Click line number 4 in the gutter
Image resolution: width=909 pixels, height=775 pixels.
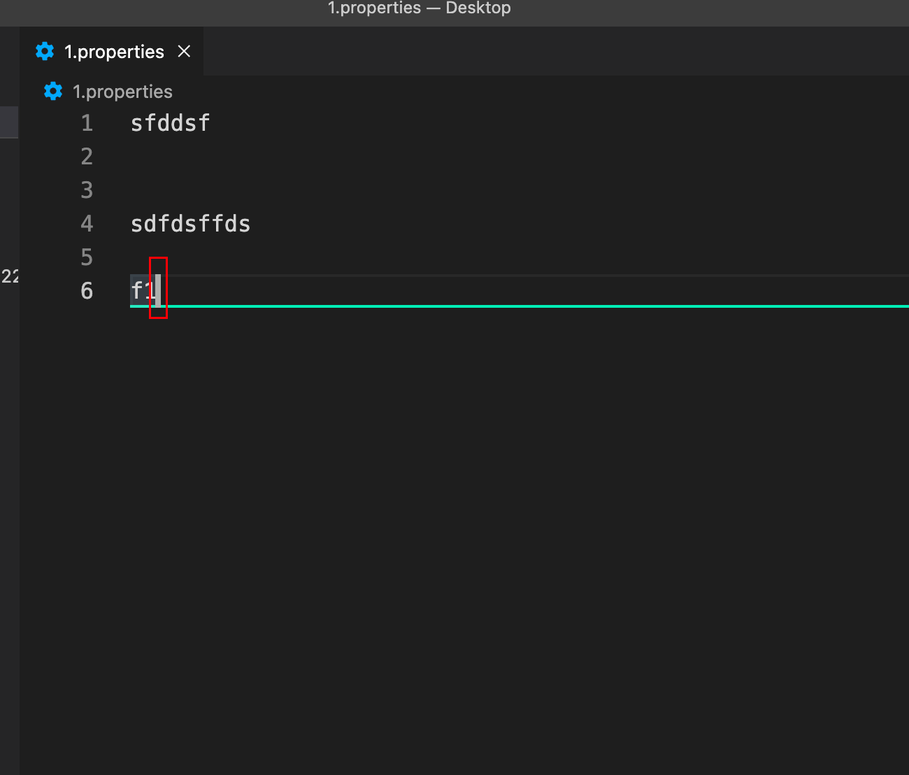click(x=87, y=223)
